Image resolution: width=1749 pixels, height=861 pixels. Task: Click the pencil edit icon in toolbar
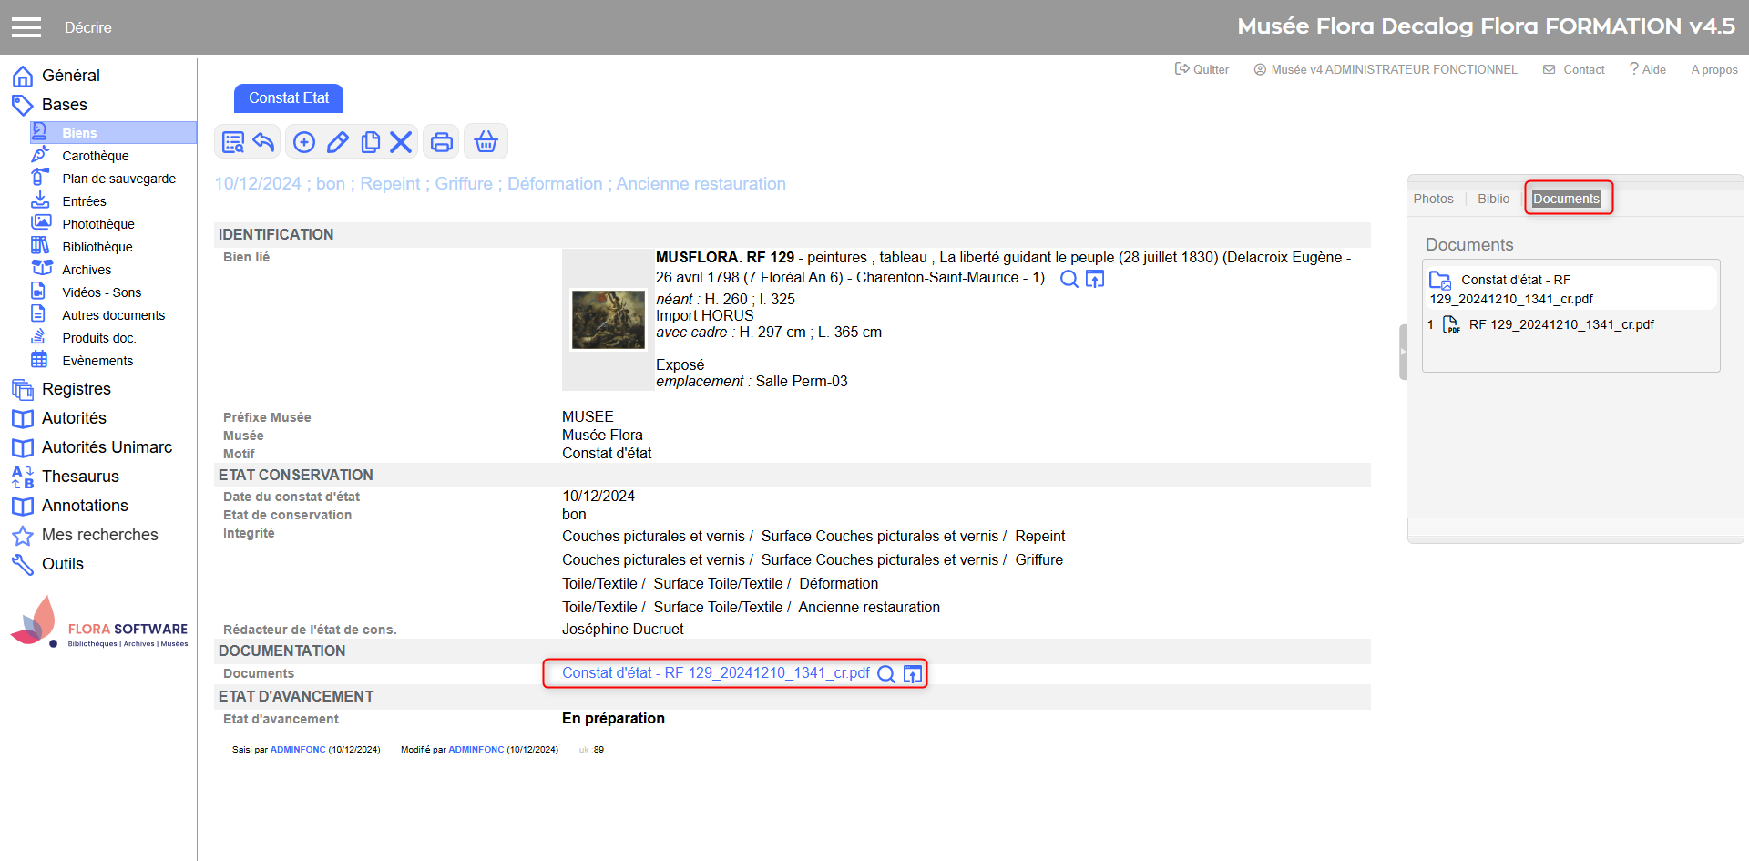[x=338, y=142]
